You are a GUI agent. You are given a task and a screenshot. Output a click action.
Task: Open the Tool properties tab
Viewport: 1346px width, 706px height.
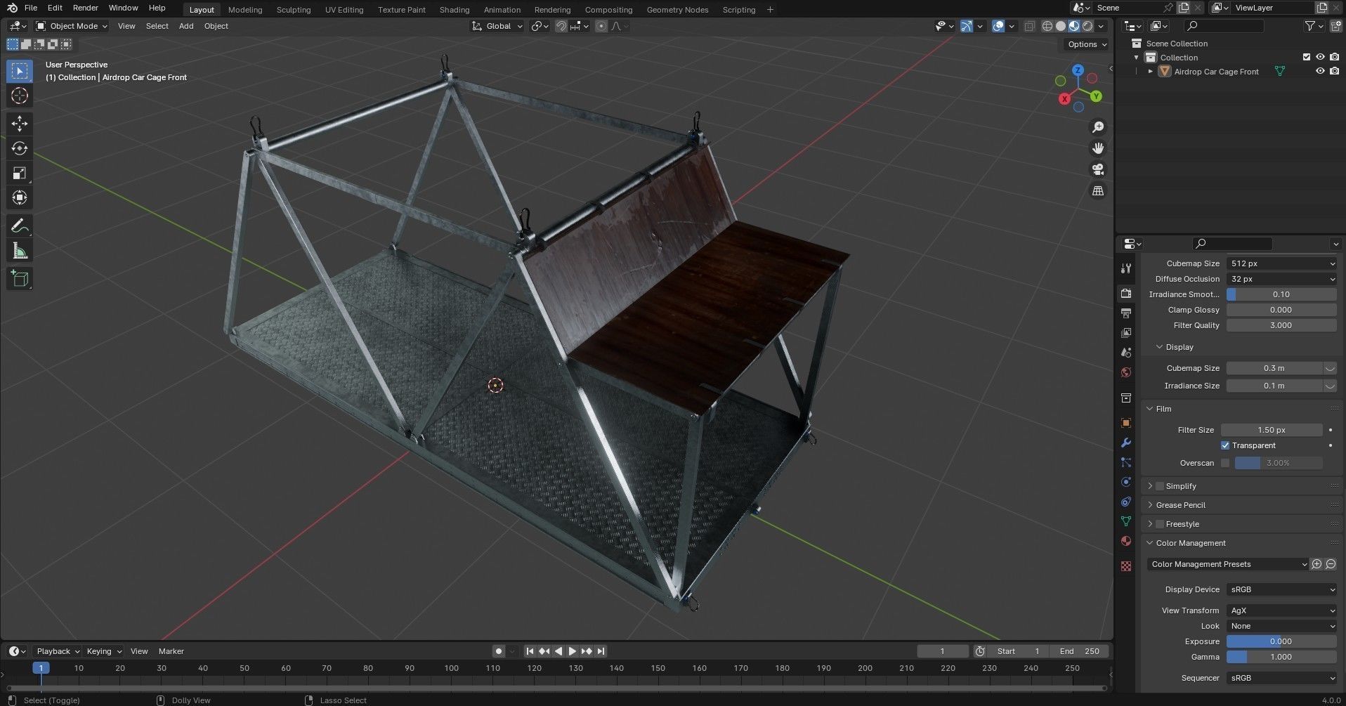(1126, 268)
